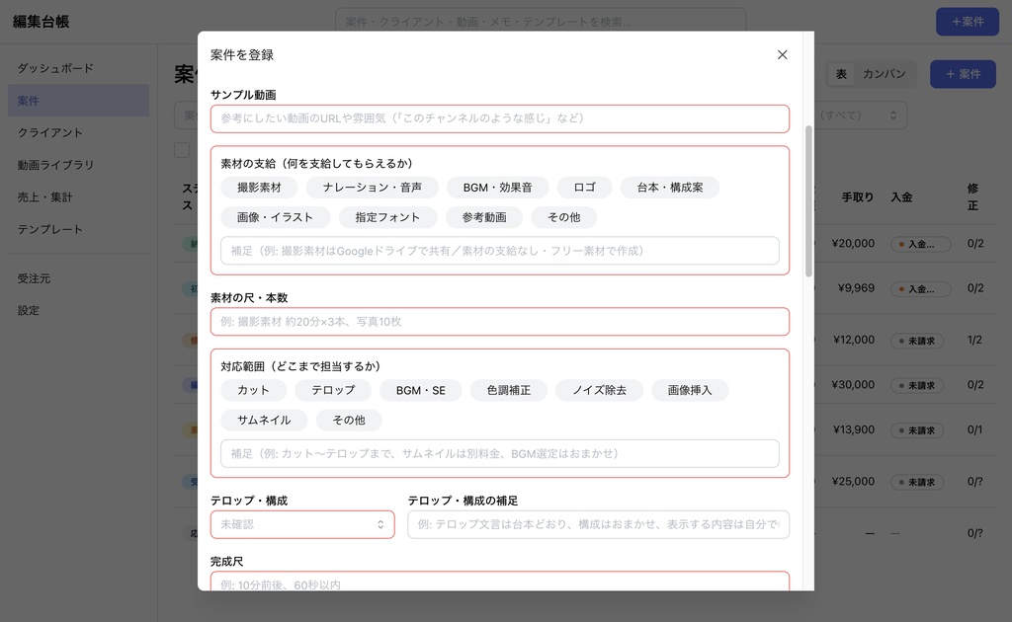Screen dimensions: 1012x622
Task: Toggle the ナレーション・音声 chip
Action: tap(373, 188)
